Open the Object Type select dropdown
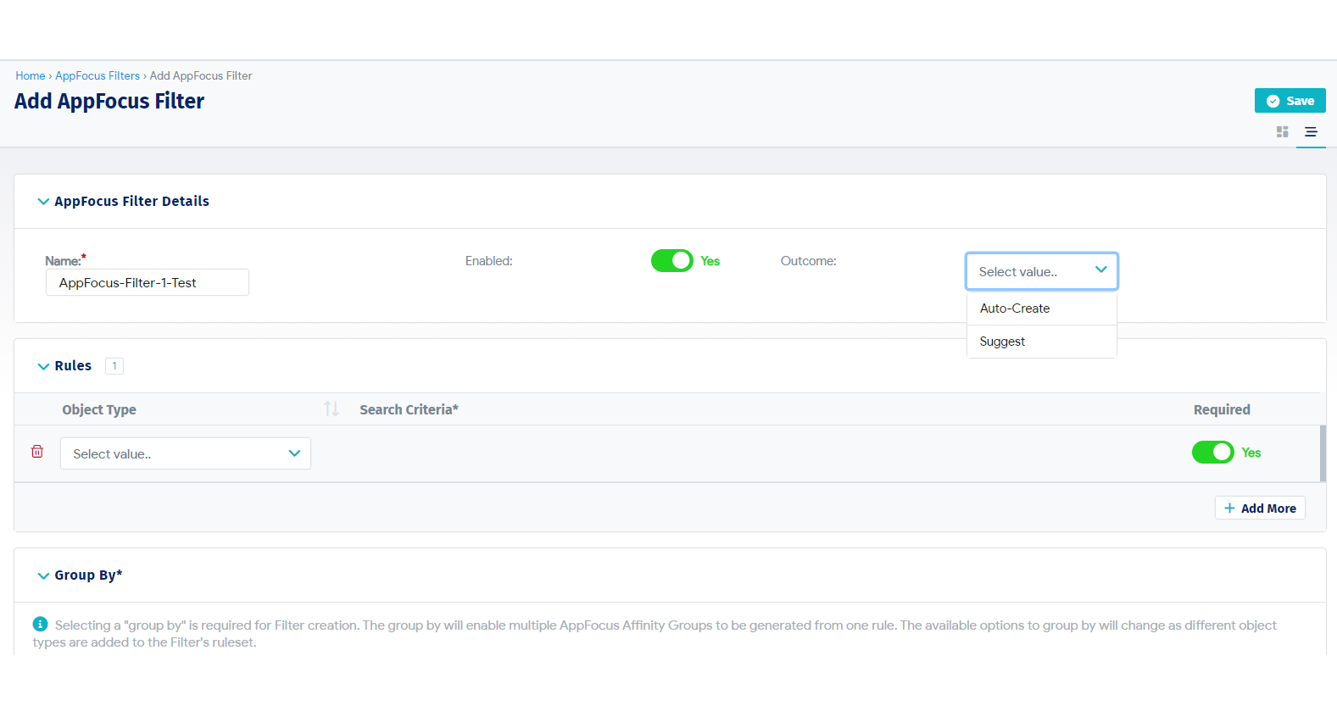 coord(186,453)
